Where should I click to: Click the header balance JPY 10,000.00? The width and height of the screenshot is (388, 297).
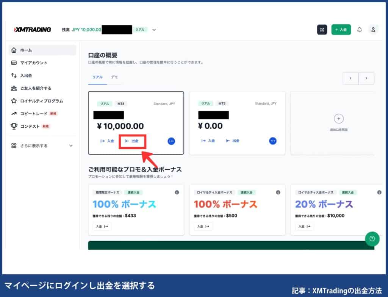[86, 30]
